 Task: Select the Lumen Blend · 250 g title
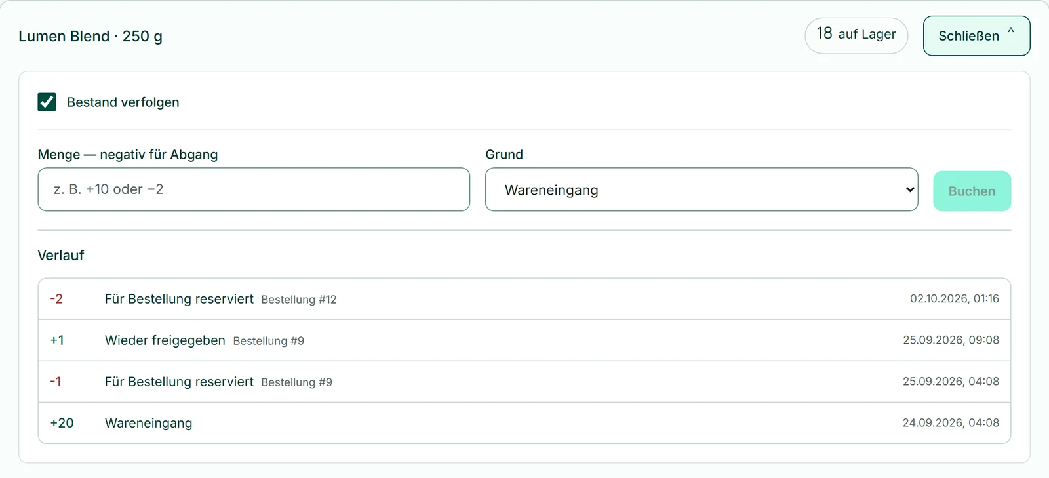point(90,37)
